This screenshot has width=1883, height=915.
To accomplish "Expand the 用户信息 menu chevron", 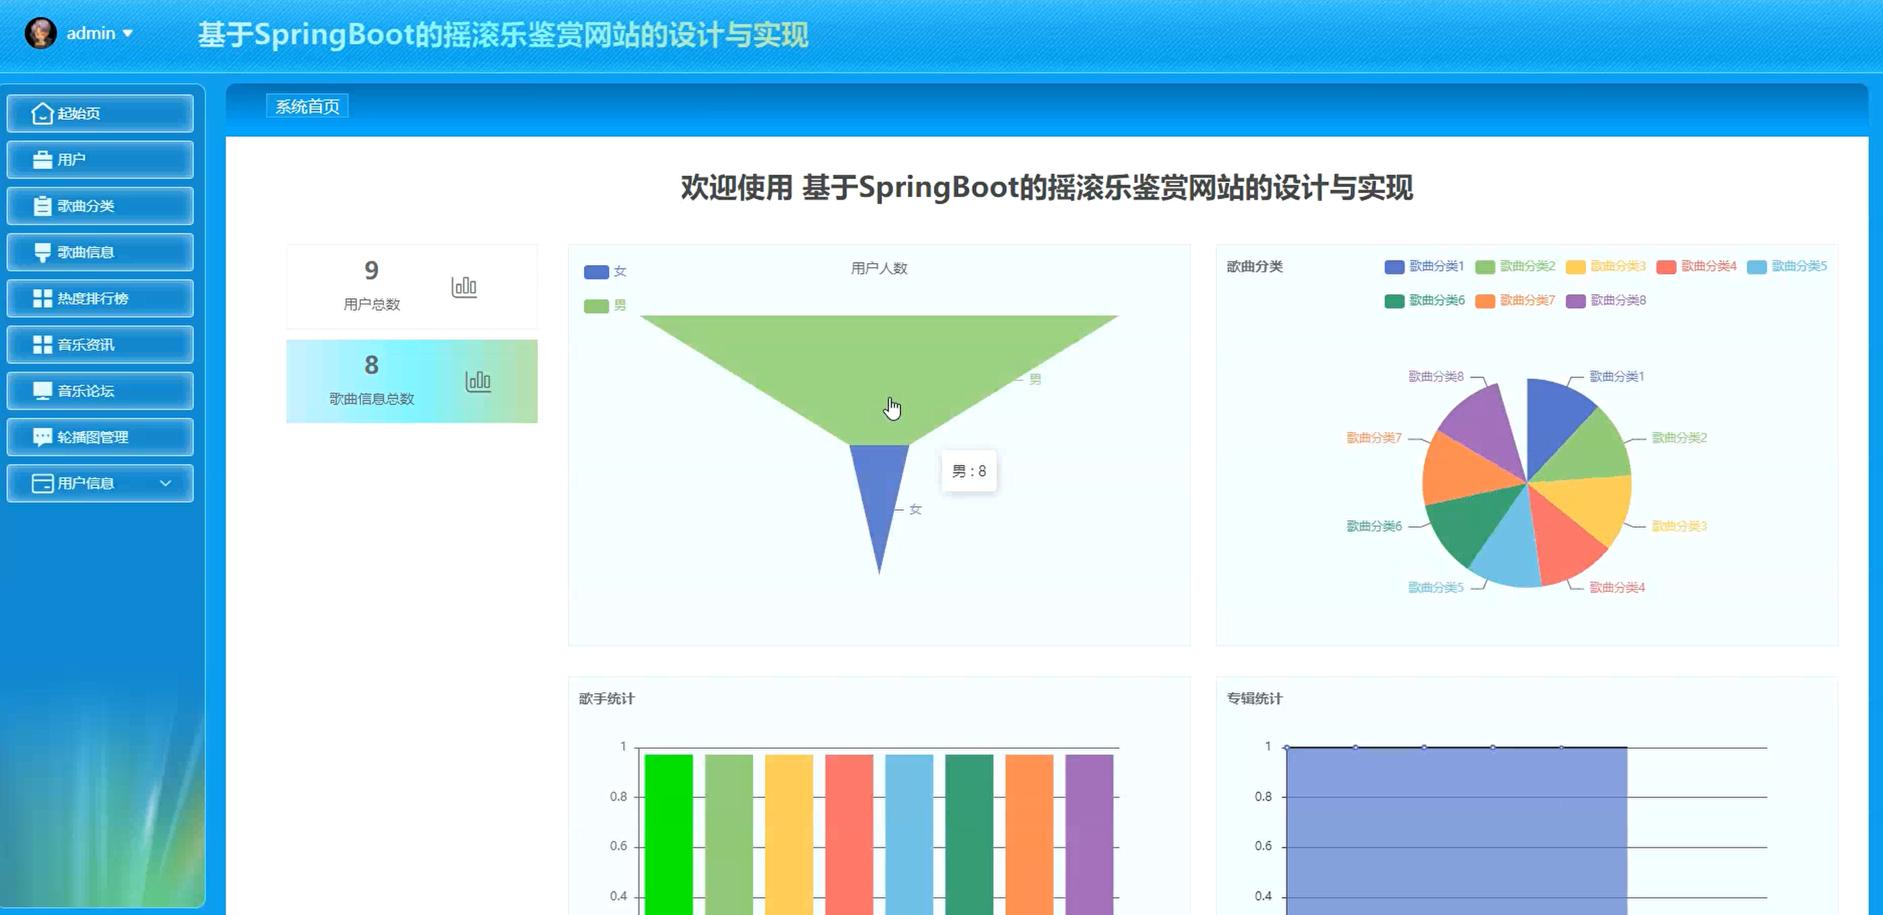I will [x=166, y=484].
